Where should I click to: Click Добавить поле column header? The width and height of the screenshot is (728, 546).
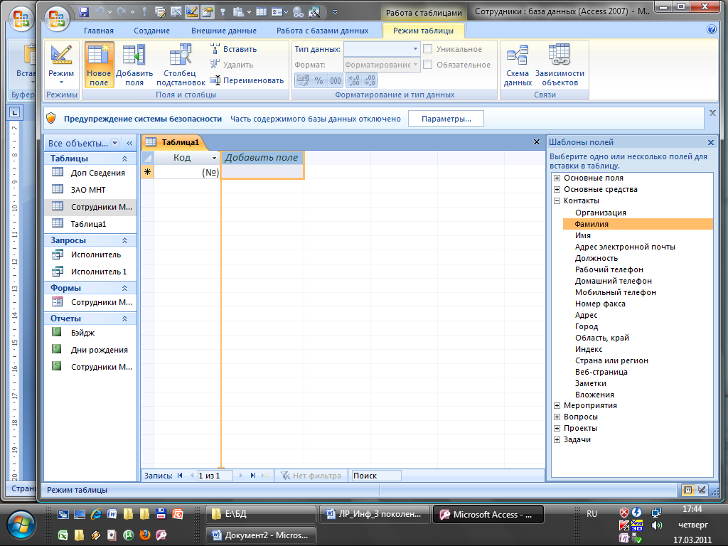tap(262, 158)
